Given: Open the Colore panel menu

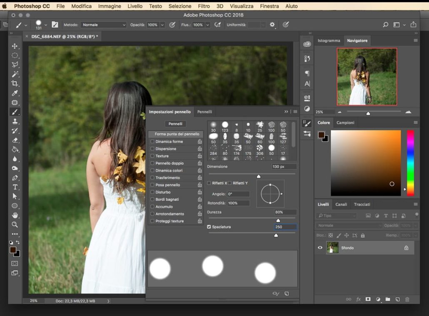Looking at the screenshot, I should click(416, 122).
